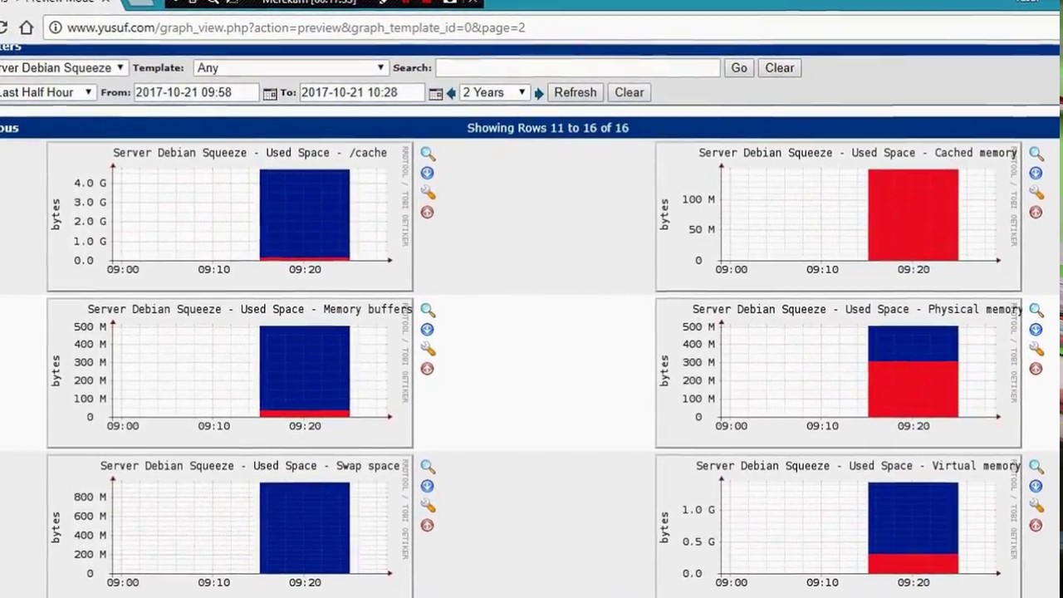
Task: Click wrench icon beside Virtual memory graph
Action: (x=1036, y=506)
